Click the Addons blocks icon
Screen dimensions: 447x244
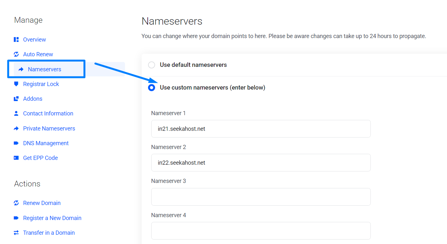(x=16, y=99)
